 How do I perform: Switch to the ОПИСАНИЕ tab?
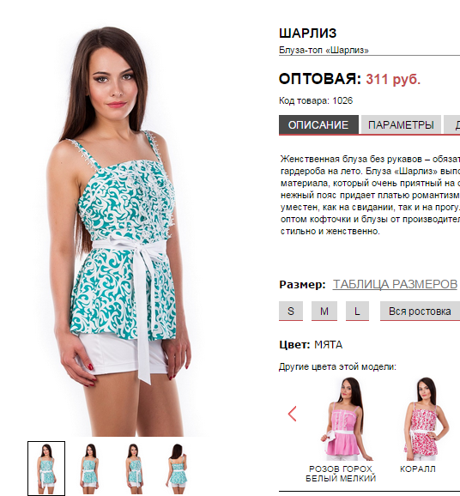coord(318,125)
